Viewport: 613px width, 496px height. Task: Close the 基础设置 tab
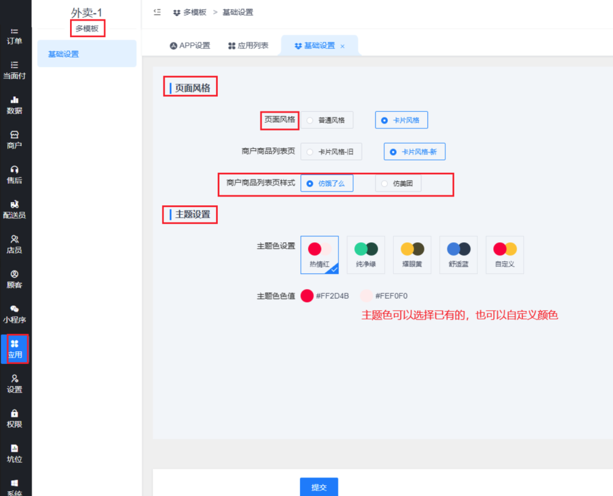[342, 46]
